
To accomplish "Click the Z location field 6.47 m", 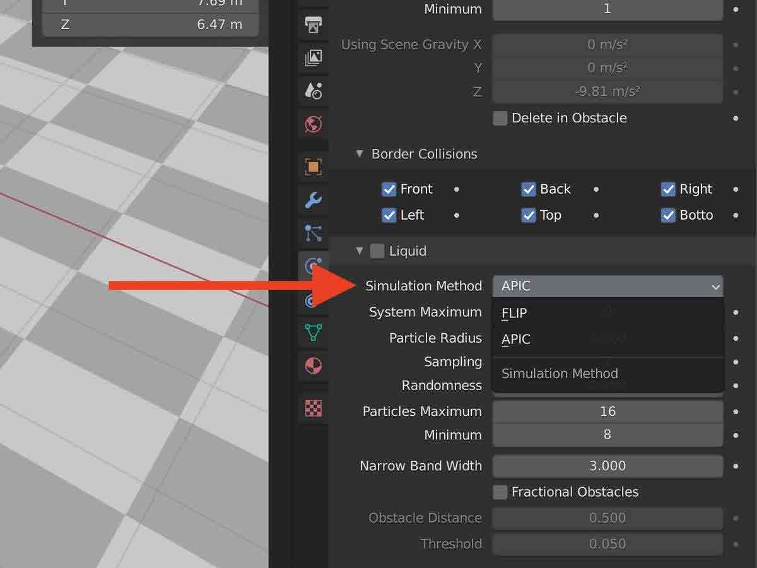I will coord(151,25).
